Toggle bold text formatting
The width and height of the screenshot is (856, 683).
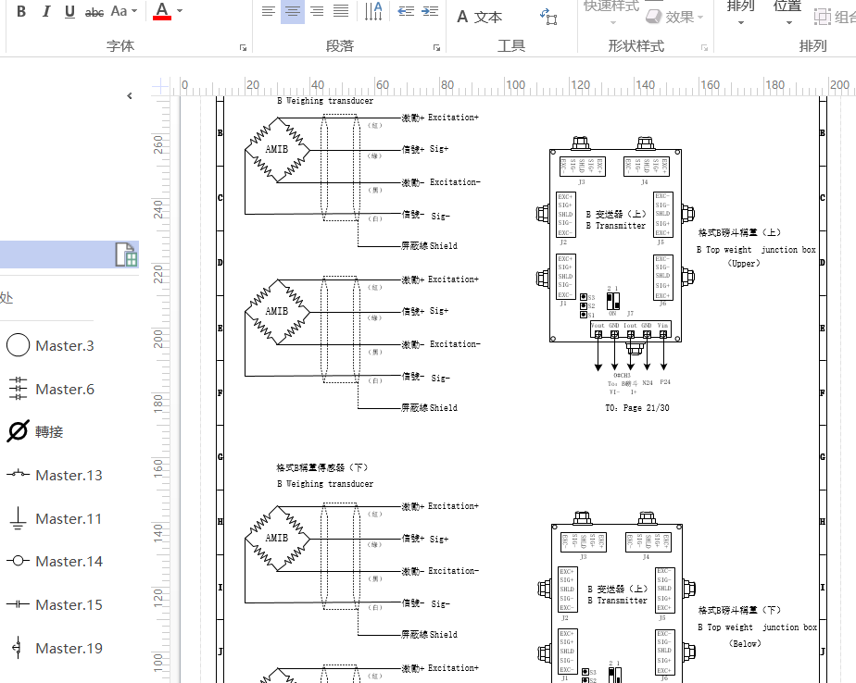coord(21,12)
